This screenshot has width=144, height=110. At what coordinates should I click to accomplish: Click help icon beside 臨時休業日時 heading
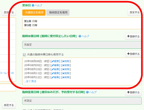pos(80,36)
